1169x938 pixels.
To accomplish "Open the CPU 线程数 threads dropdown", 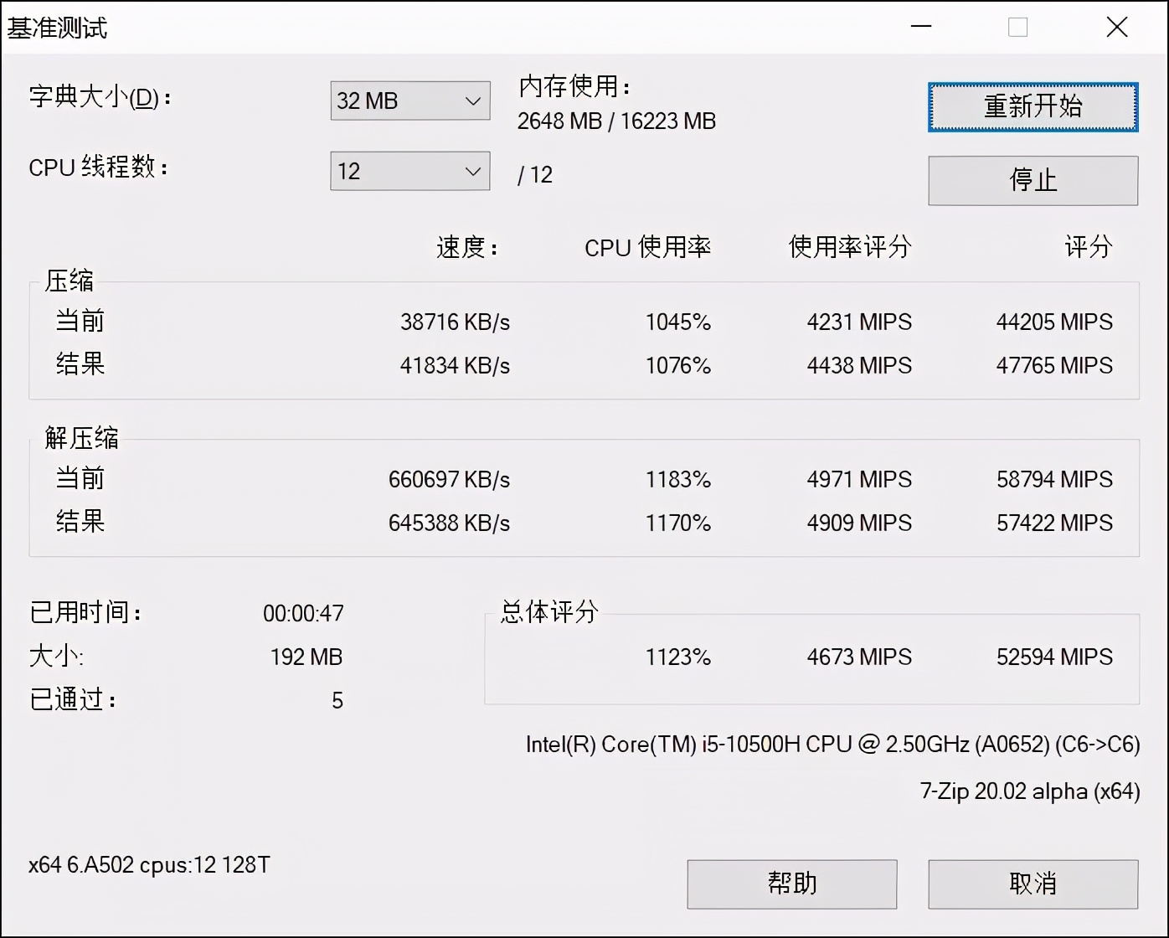I will [x=409, y=171].
